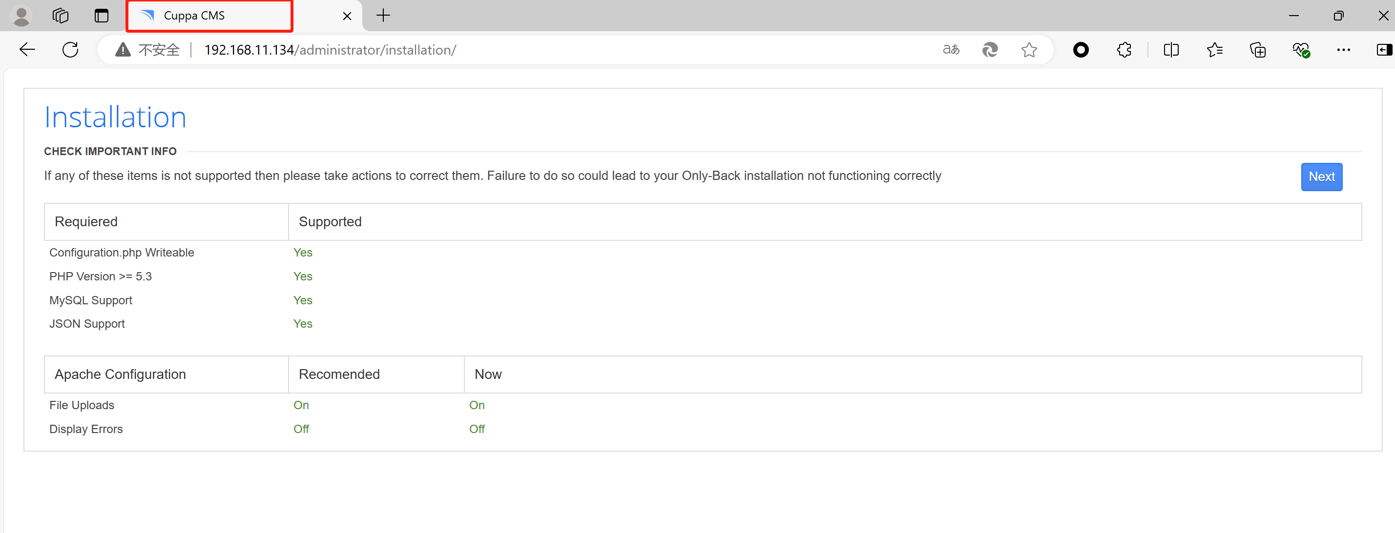This screenshot has width=1395, height=533.
Task: Click the address bar URL
Action: click(331, 50)
